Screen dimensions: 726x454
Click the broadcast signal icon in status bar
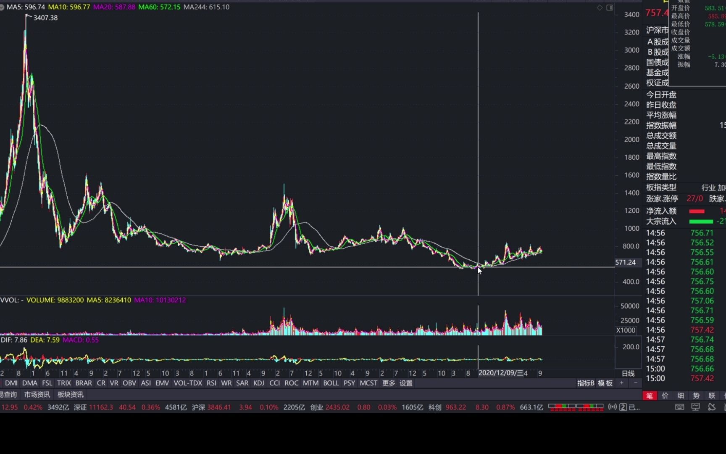point(613,407)
